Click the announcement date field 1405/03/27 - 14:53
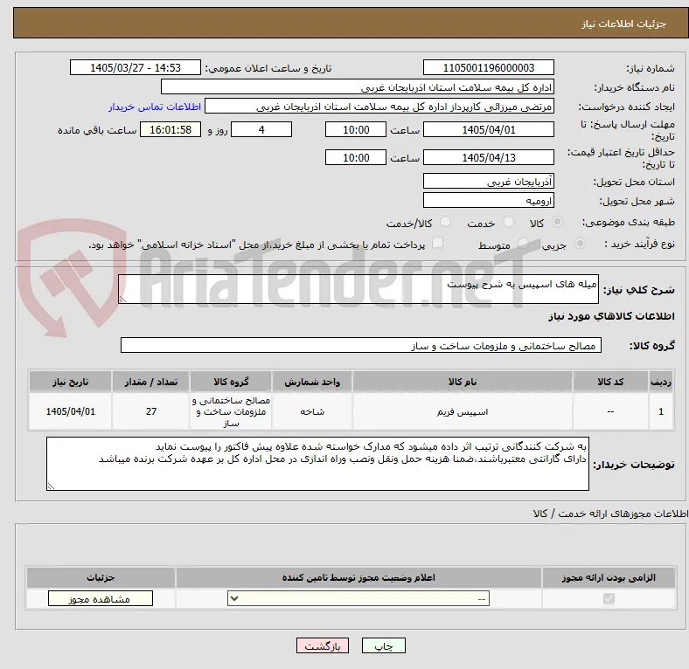This screenshot has width=689, height=669. click(136, 67)
